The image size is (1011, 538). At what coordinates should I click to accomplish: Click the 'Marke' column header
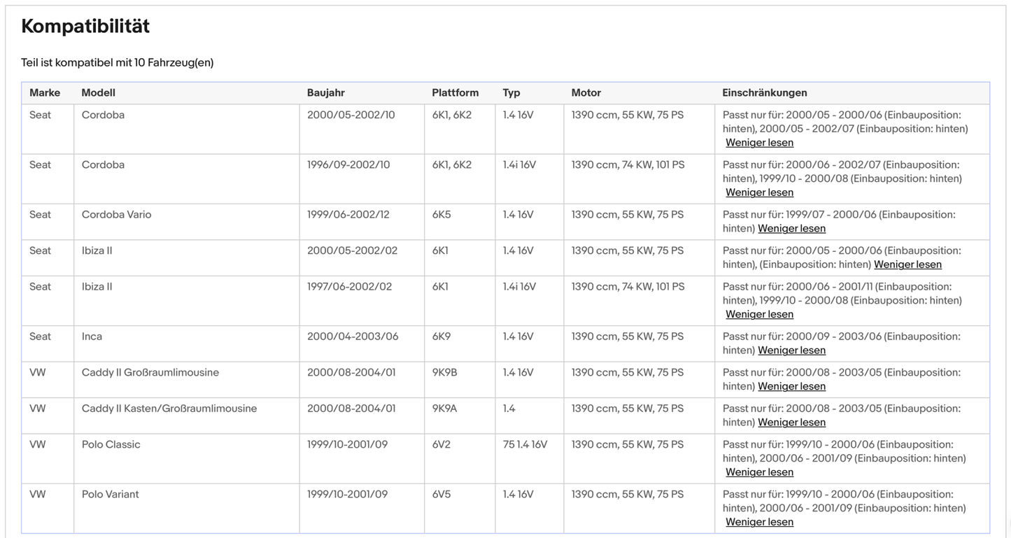tap(45, 93)
